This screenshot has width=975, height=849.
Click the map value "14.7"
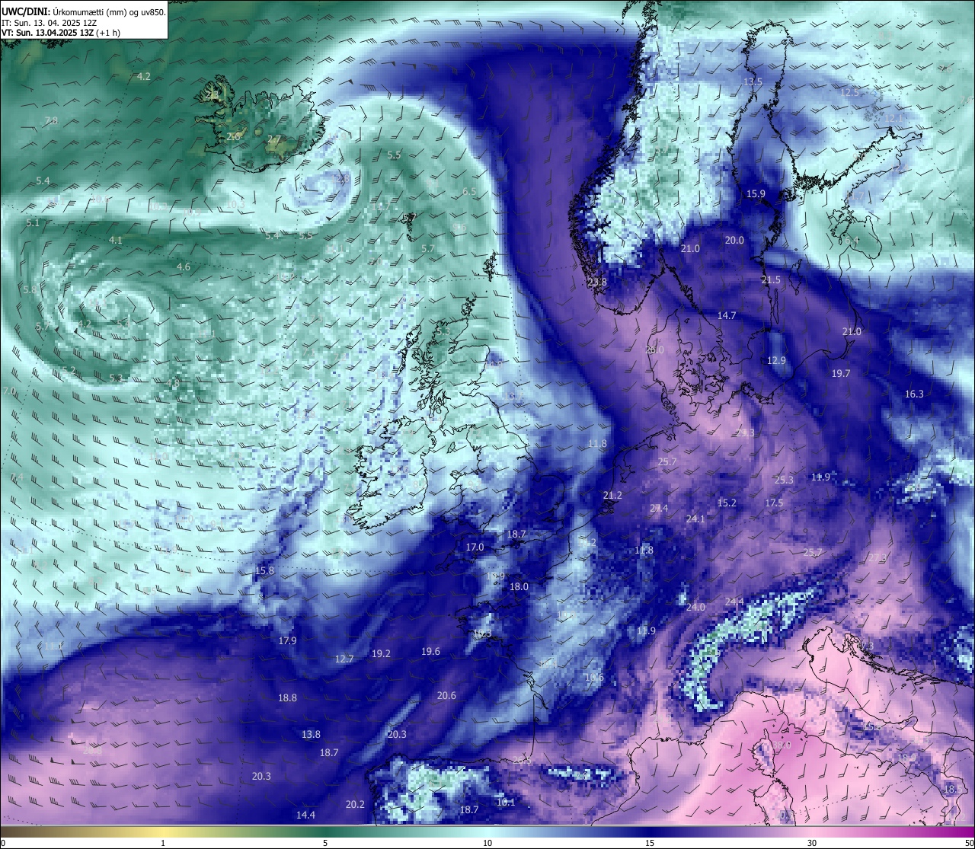[727, 315]
